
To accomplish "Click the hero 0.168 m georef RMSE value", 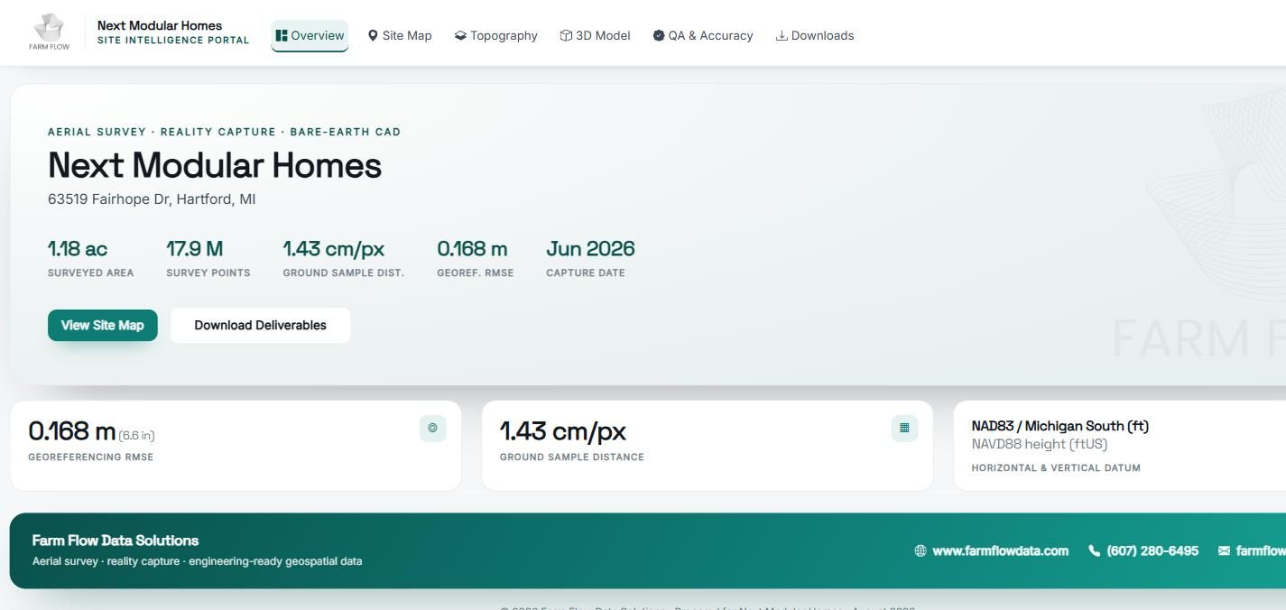I will point(472,249).
